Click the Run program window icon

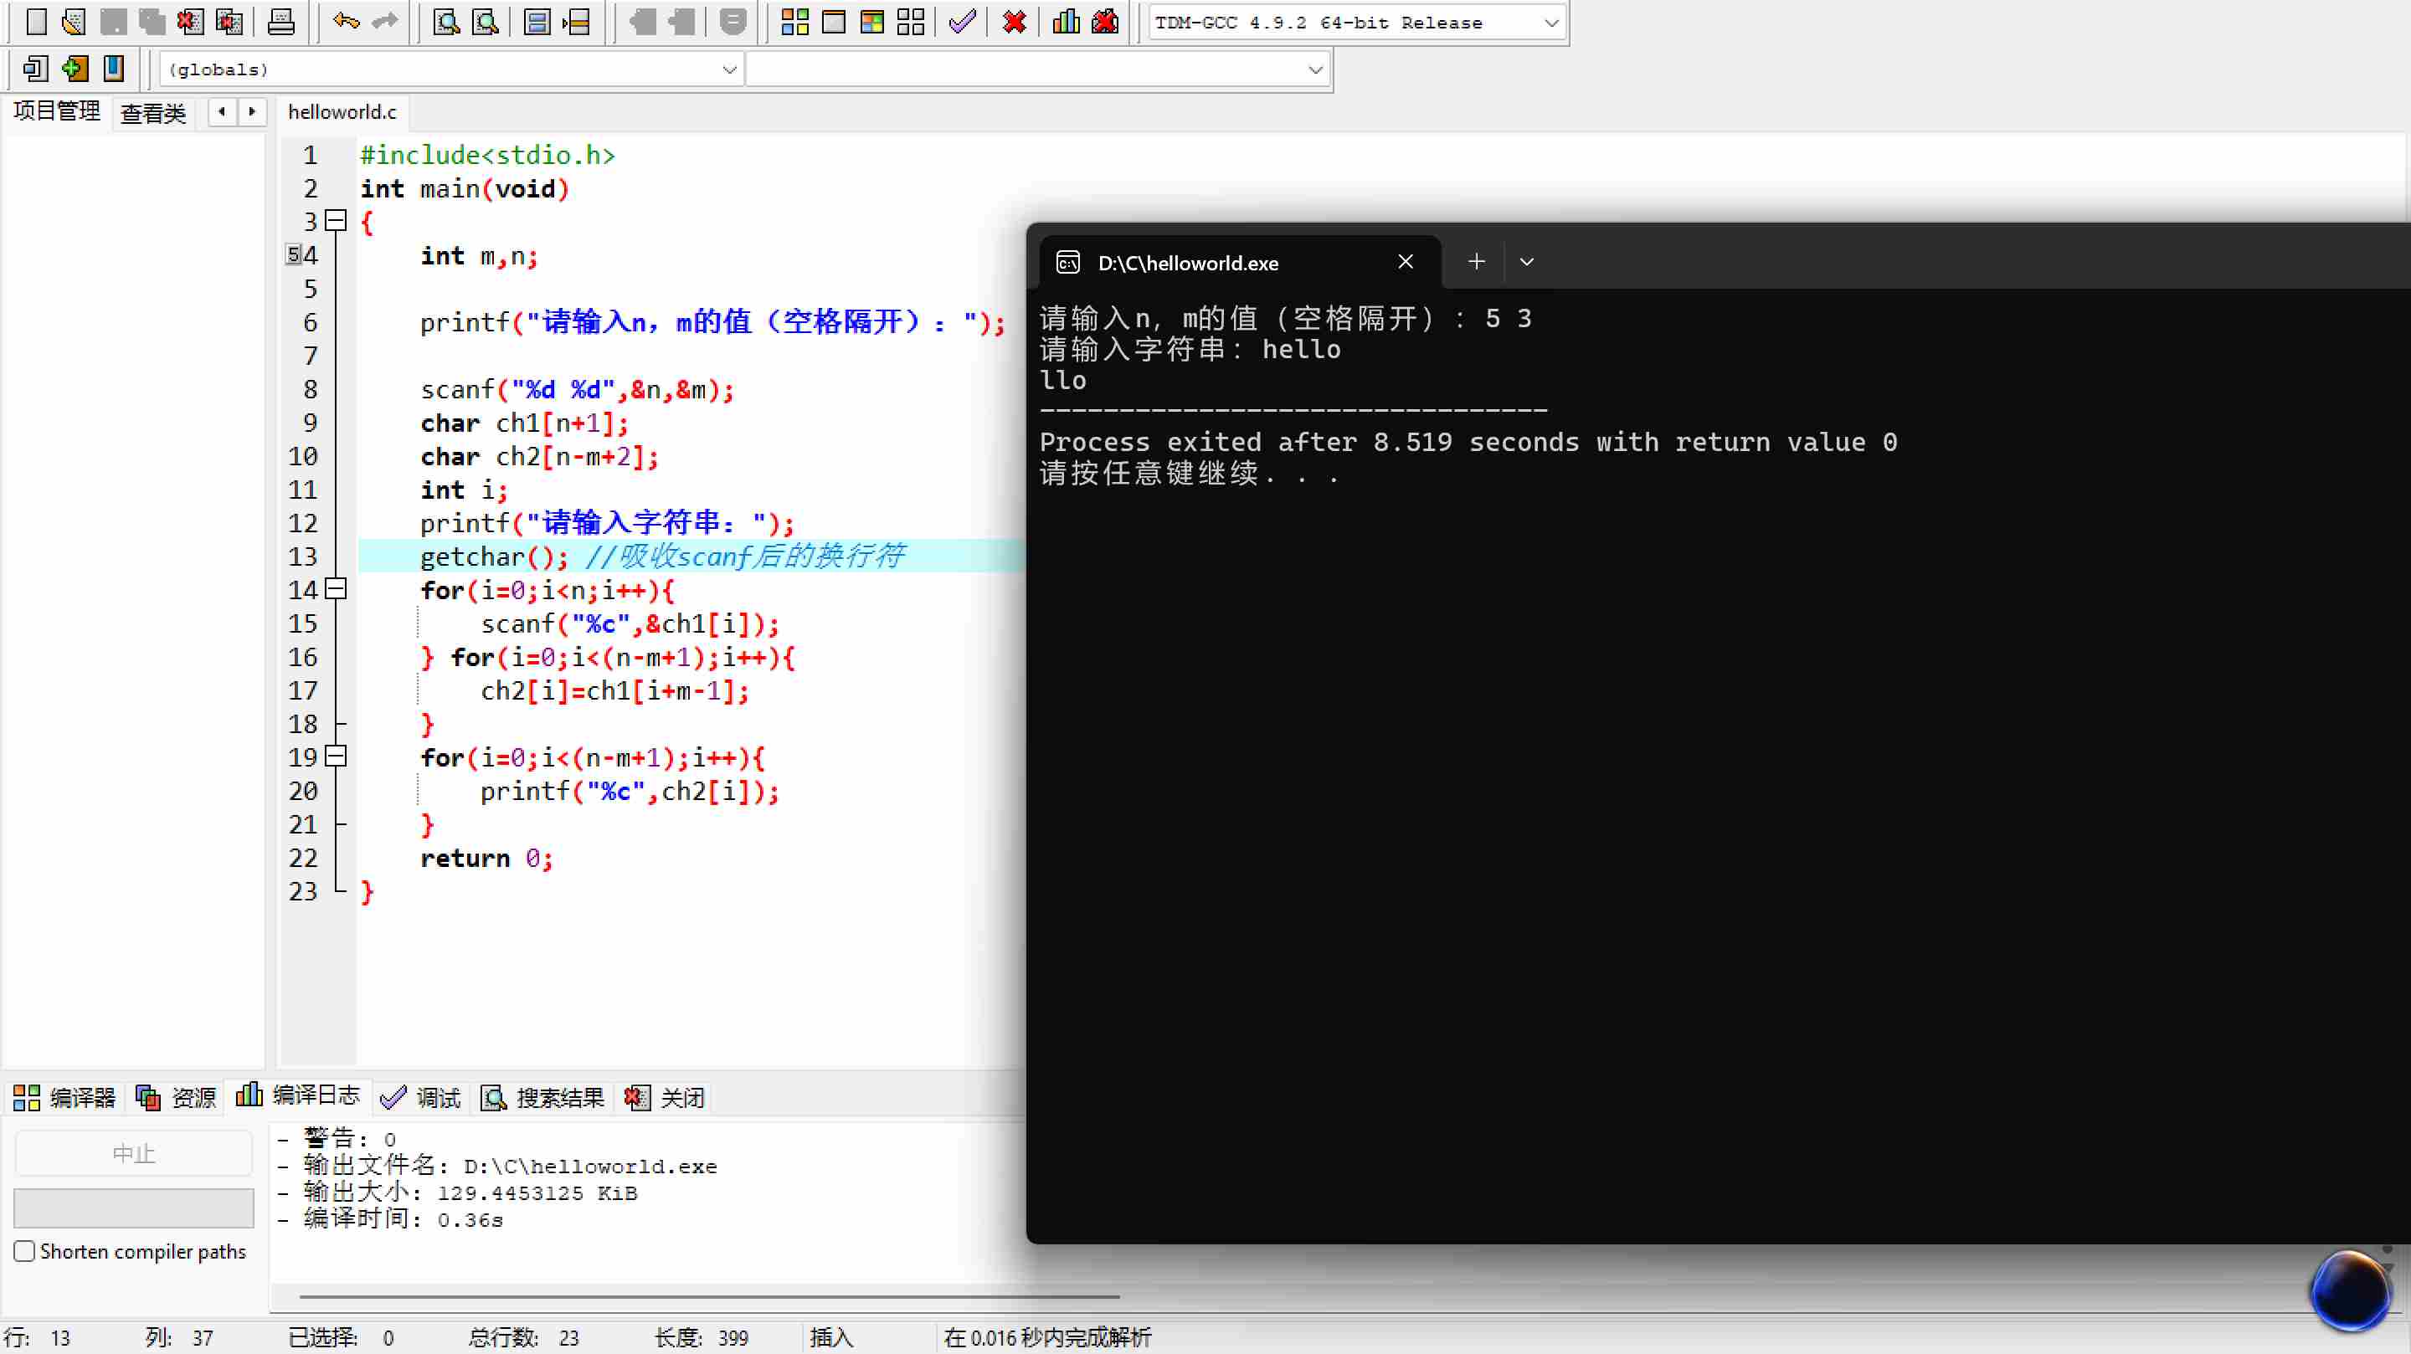pos(833,22)
